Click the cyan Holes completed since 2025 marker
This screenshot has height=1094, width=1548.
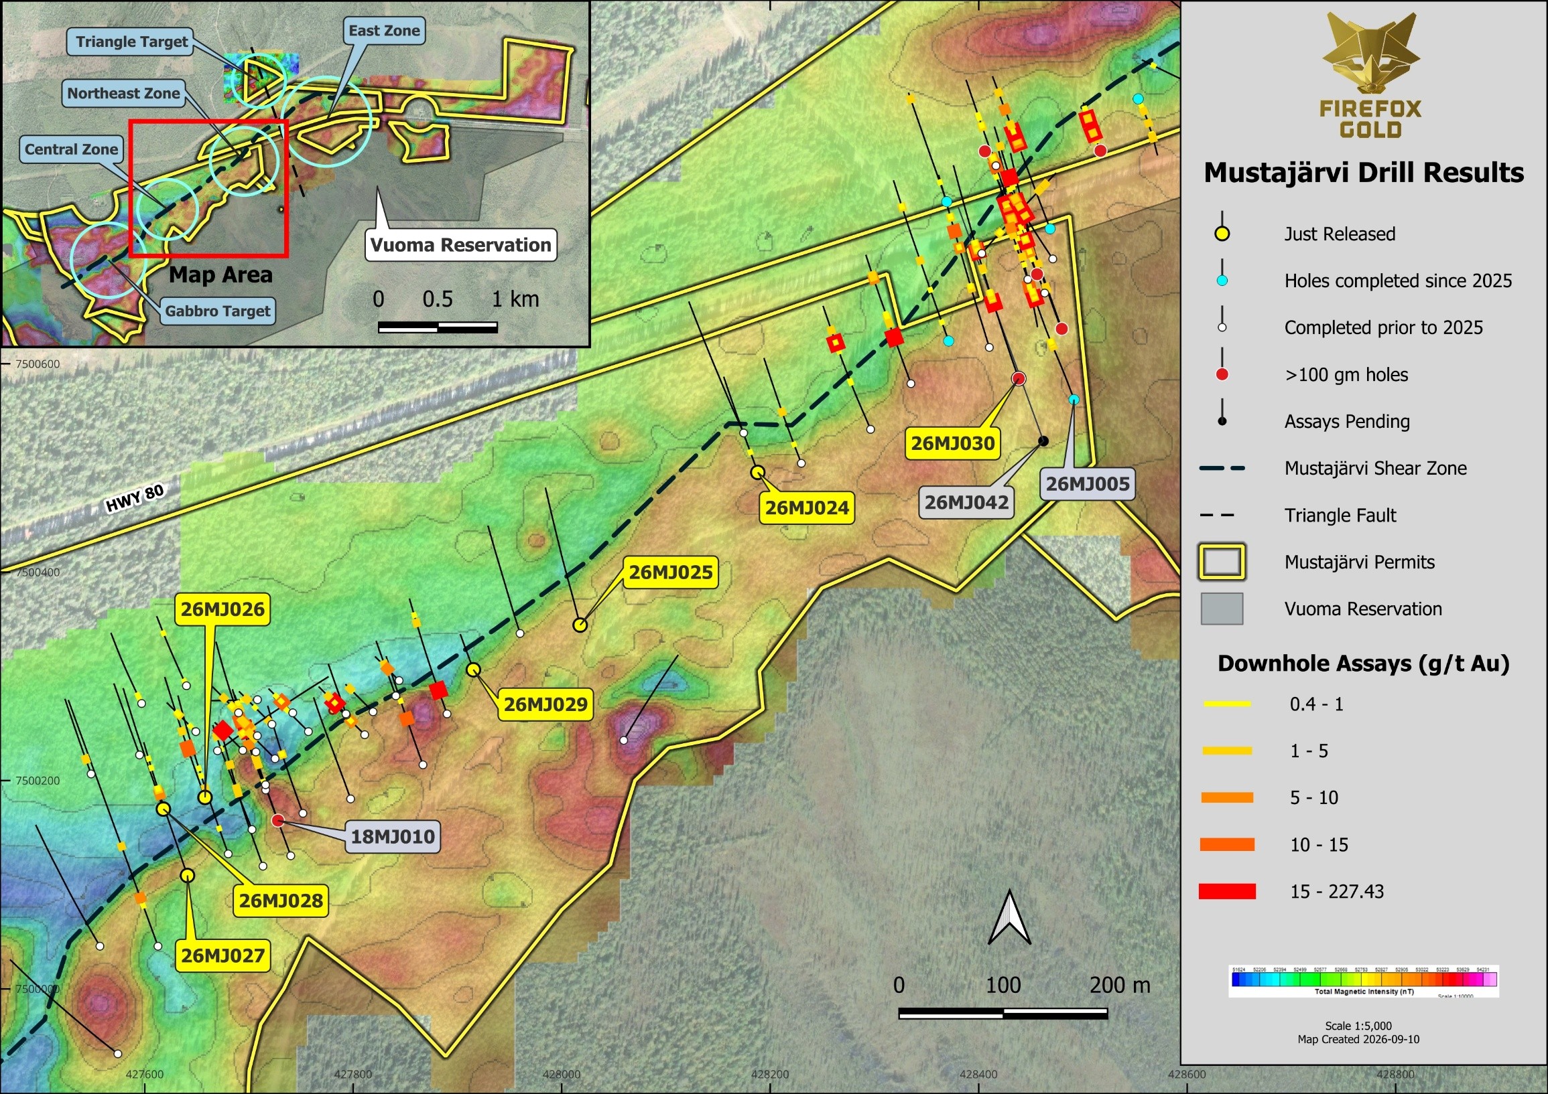pos(1222,281)
